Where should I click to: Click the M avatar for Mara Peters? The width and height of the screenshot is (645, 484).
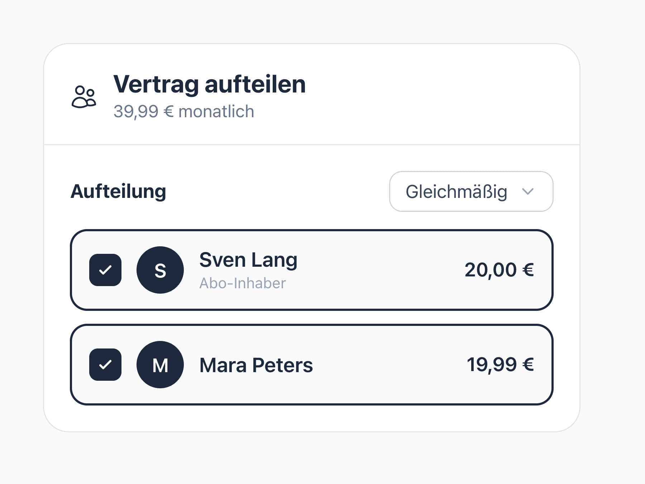click(160, 365)
